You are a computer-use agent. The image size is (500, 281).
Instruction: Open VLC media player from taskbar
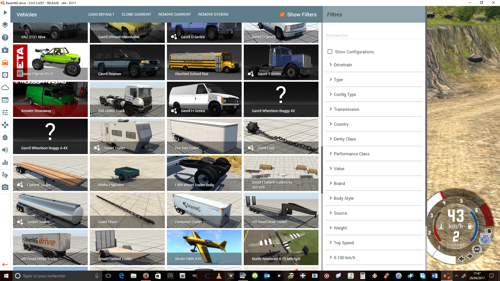point(219,276)
